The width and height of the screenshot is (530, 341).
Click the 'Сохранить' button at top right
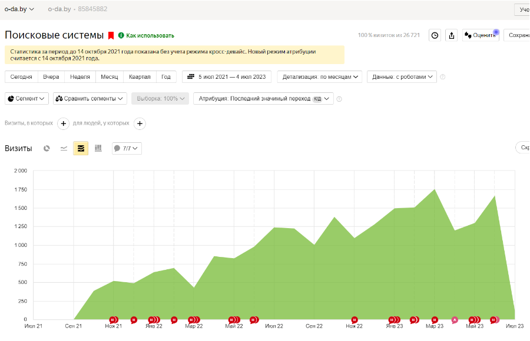point(517,35)
